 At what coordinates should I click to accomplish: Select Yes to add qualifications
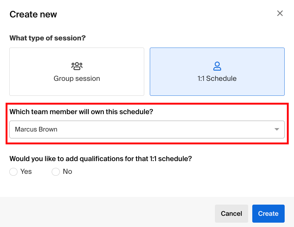coord(13,172)
